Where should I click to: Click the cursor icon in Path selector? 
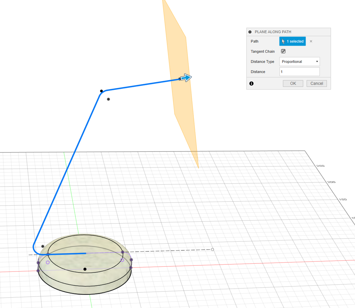coord(283,41)
